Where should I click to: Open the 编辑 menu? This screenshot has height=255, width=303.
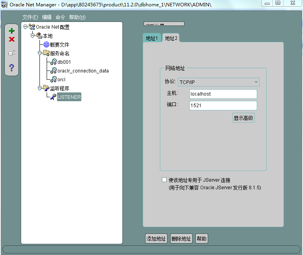47,17
